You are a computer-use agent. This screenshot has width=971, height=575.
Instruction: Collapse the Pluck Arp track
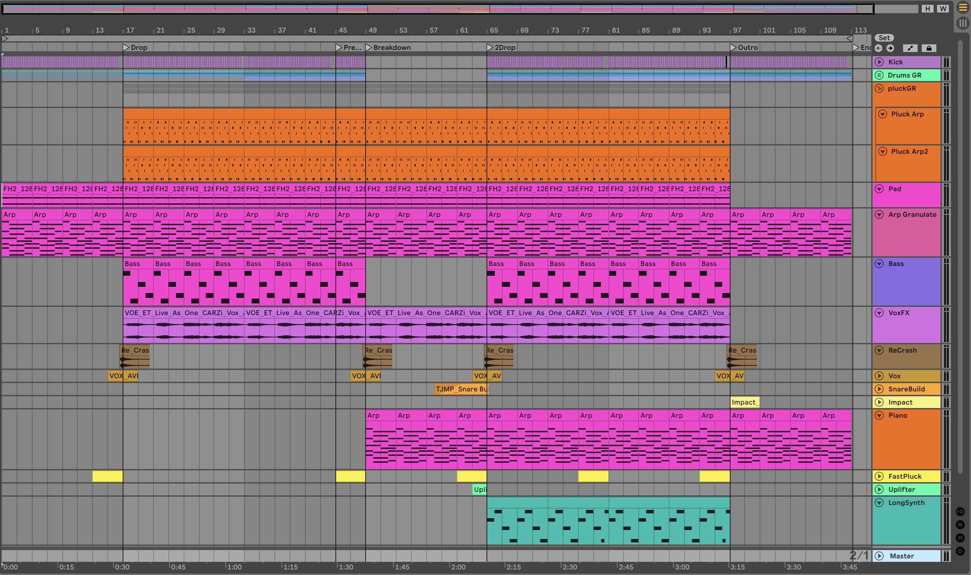pos(882,114)
